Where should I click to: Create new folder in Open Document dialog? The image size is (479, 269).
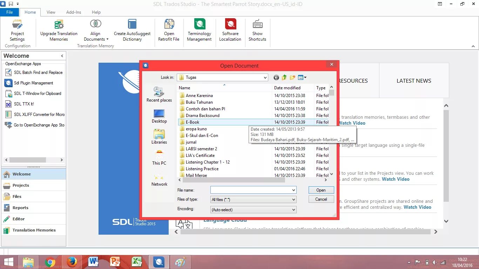(x=292, y=77)
